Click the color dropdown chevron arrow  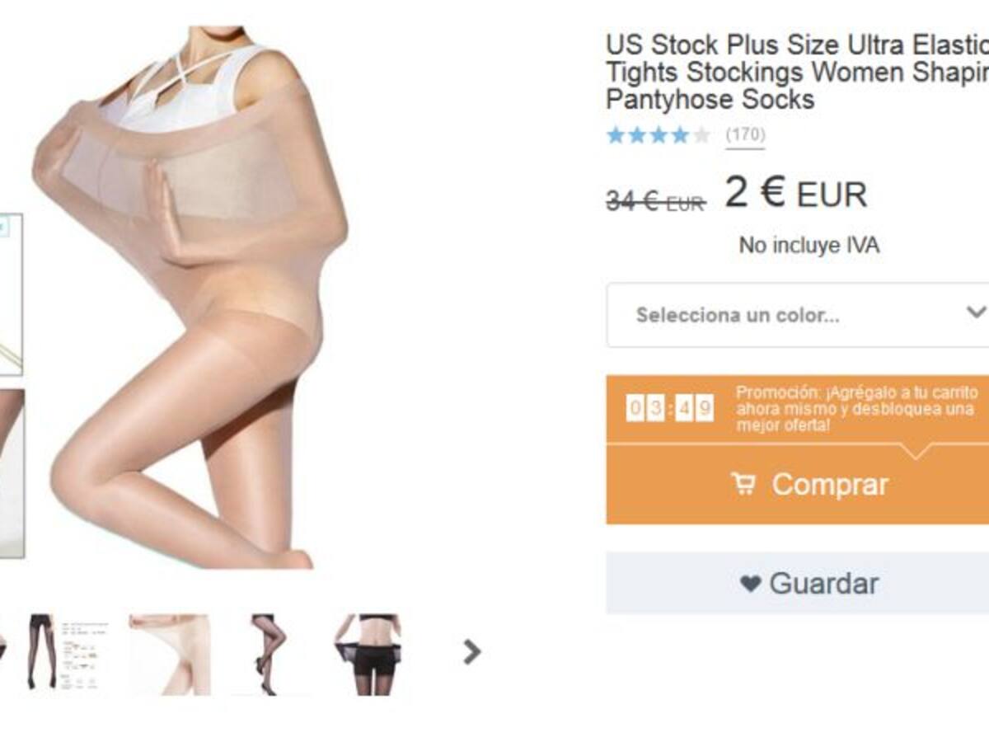click(x=976, y=312)
